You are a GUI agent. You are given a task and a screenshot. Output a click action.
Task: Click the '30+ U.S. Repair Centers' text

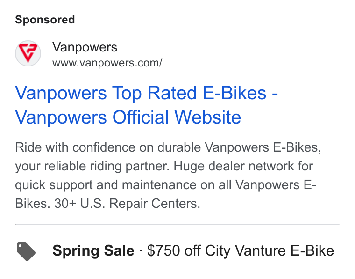click(127, 204)
